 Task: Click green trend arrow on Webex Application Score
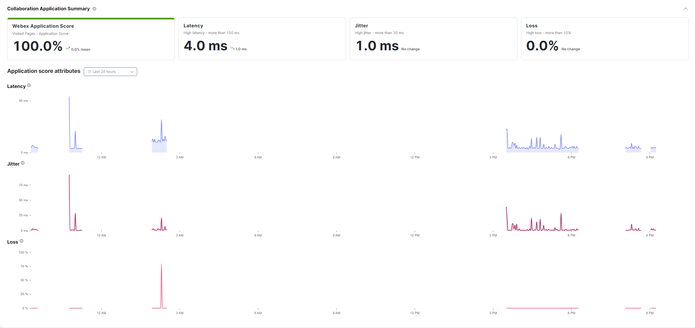68,48
